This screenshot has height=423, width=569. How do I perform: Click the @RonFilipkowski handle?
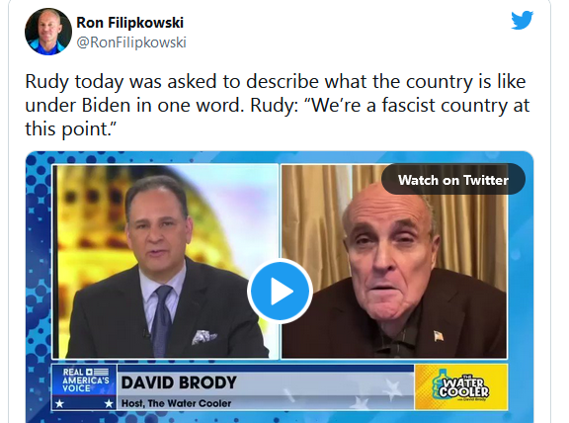131,42
